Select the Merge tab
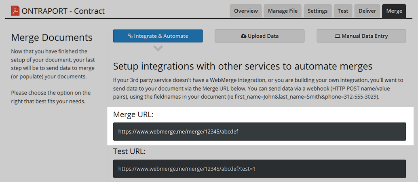Image resolution: width=418 pixels, height=182 pixels. pyautogui.click(x=394, y=11)
